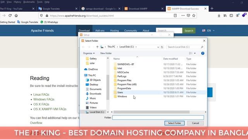Click Select Folder button
This screenshot has height=139, width=248.
(174, 123)
